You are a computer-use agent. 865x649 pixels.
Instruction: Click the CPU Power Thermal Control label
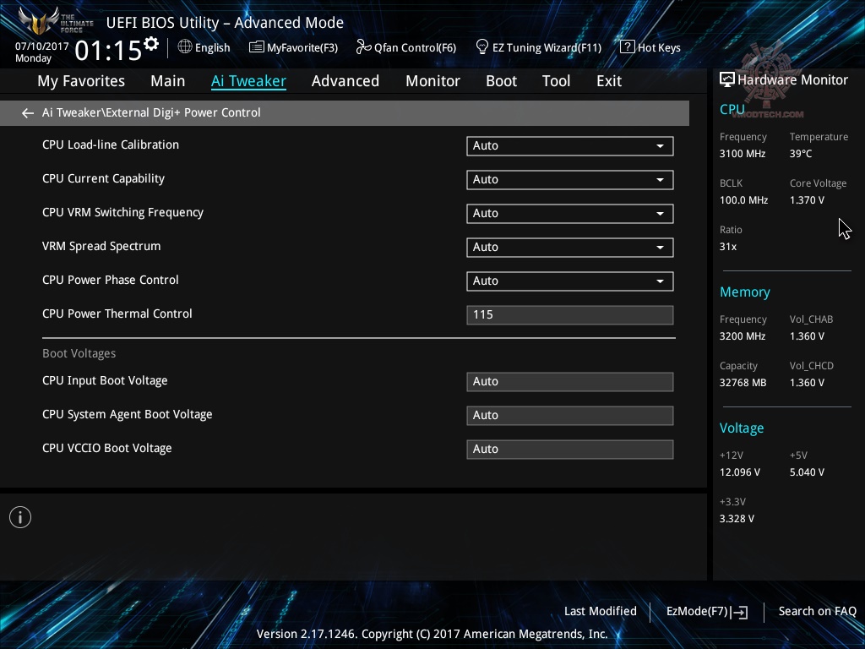(117, 314)
